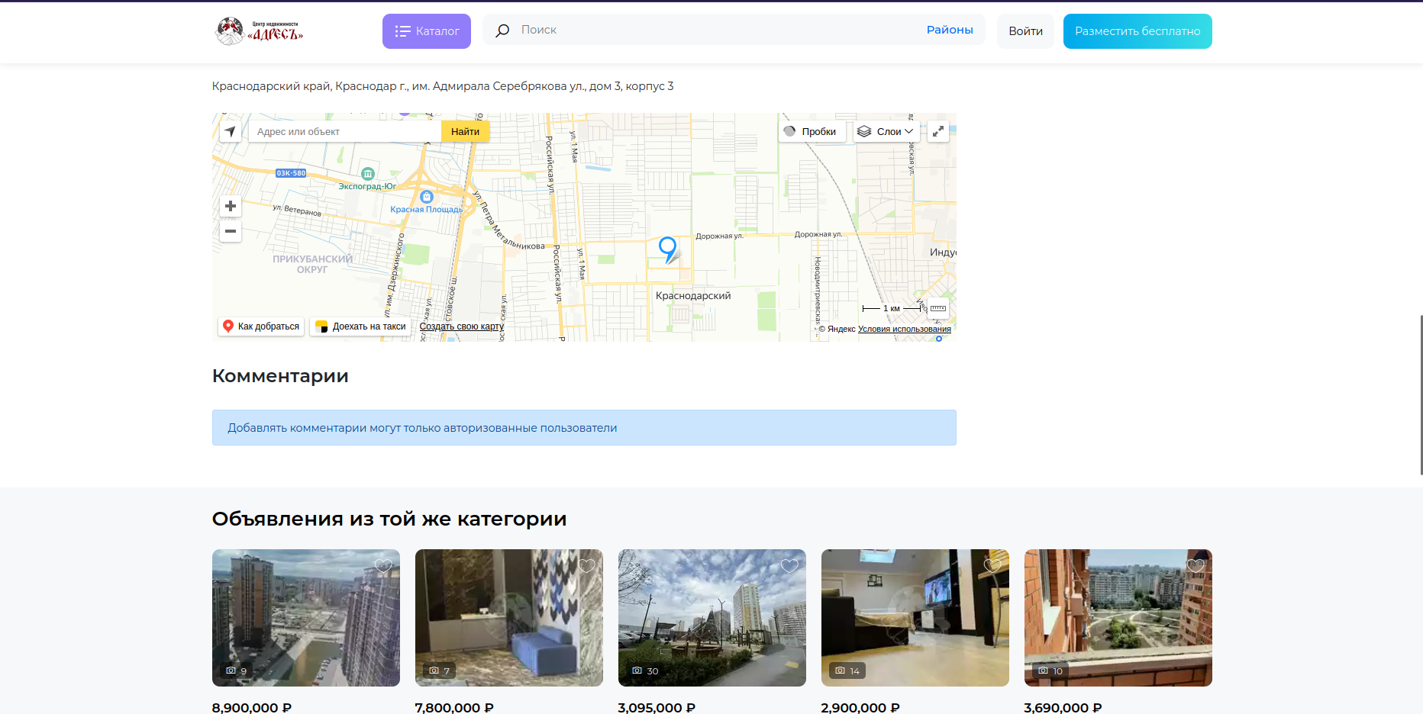This screenshot has height=714, width=1423.
Task: Expand the Слои layers dropdown
Action: pos(886,131)
